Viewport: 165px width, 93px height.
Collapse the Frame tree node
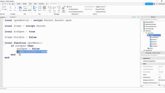(146, 35)
